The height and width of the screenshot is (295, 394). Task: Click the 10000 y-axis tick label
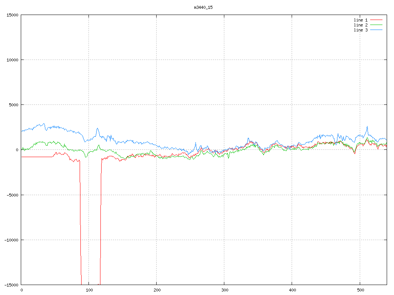(x=12, y=60)
